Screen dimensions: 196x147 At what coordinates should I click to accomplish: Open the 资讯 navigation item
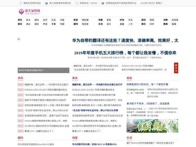click(20, 20)
